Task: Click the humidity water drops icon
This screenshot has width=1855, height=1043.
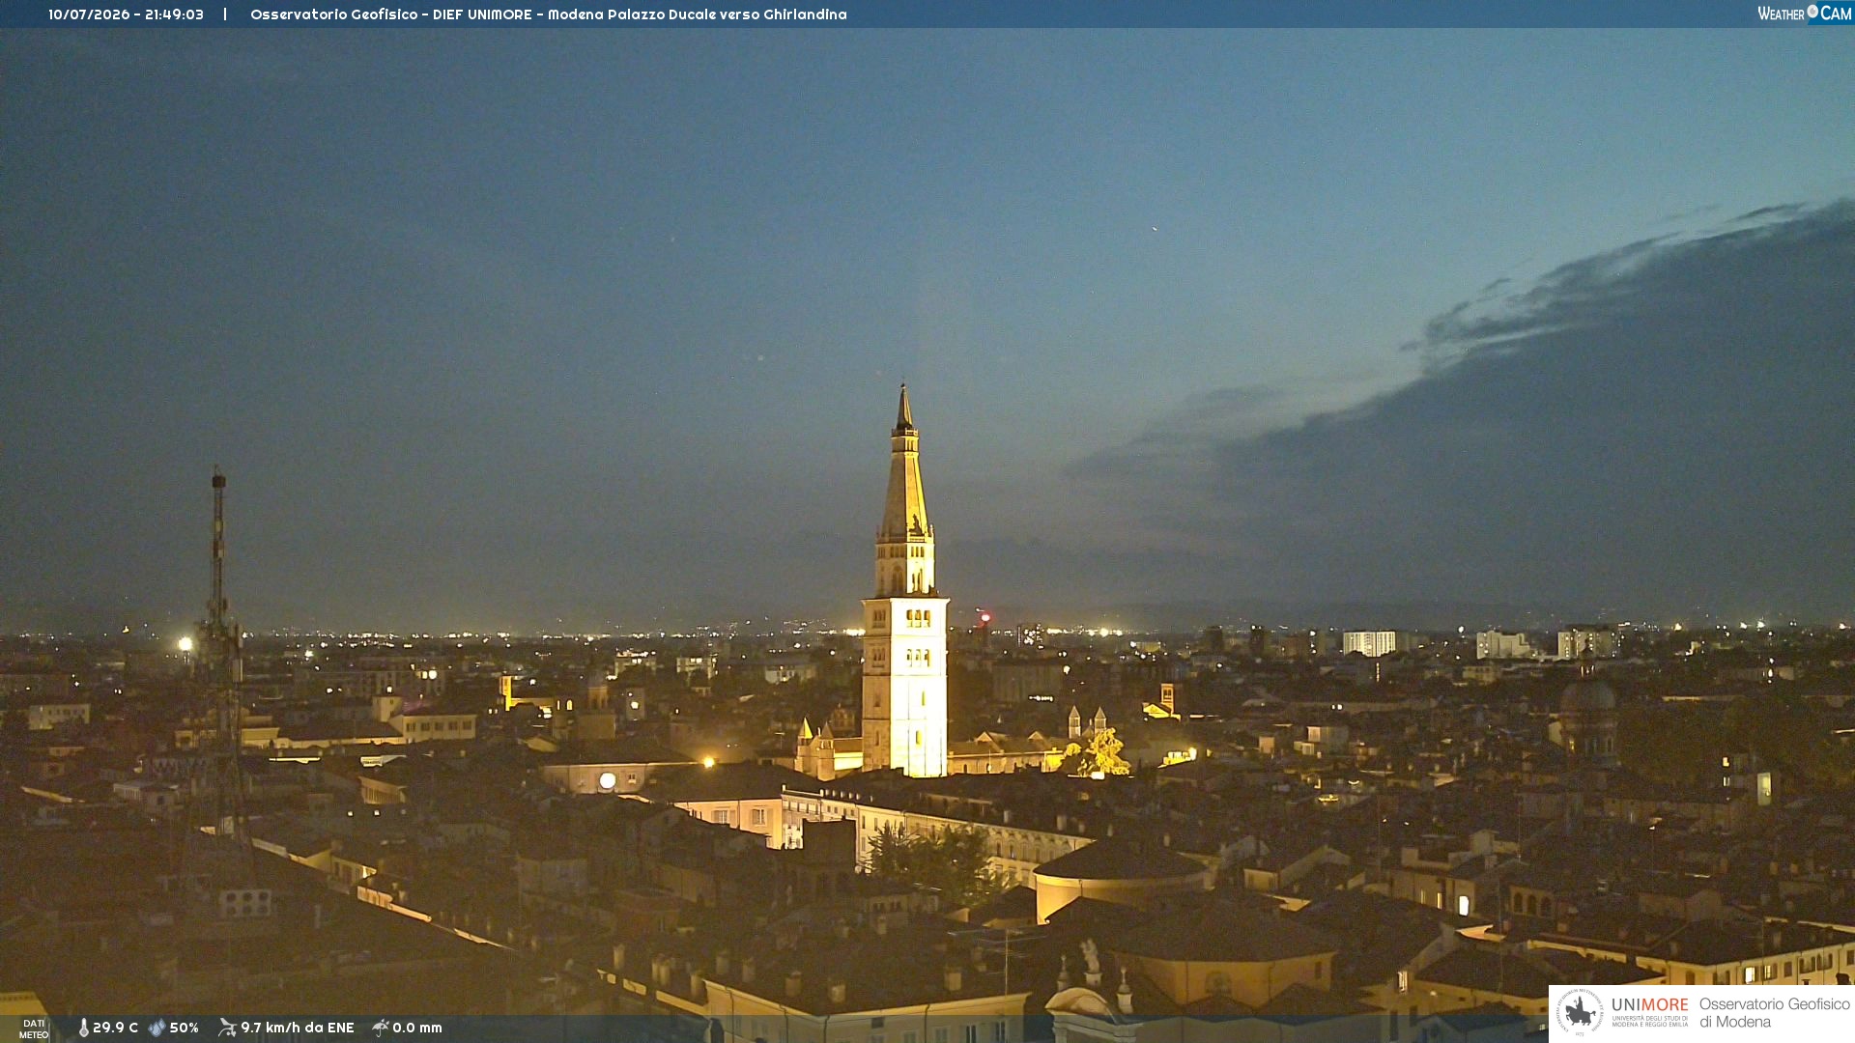Action: point(157,1028)
